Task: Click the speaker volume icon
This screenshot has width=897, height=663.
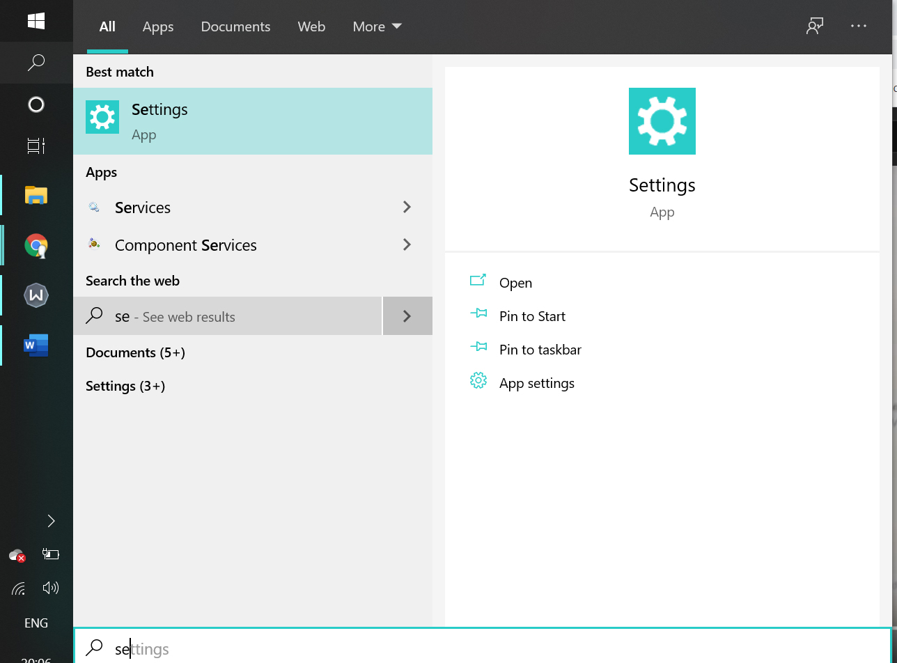Action: [50, 588]
